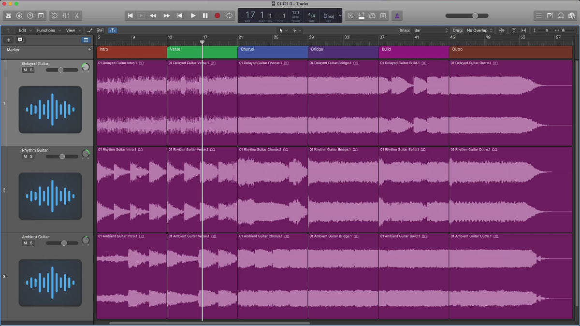Image resolution: width=580 pixels, height=326 pixels.
Task: Click the red Record button
Action: 217,15
